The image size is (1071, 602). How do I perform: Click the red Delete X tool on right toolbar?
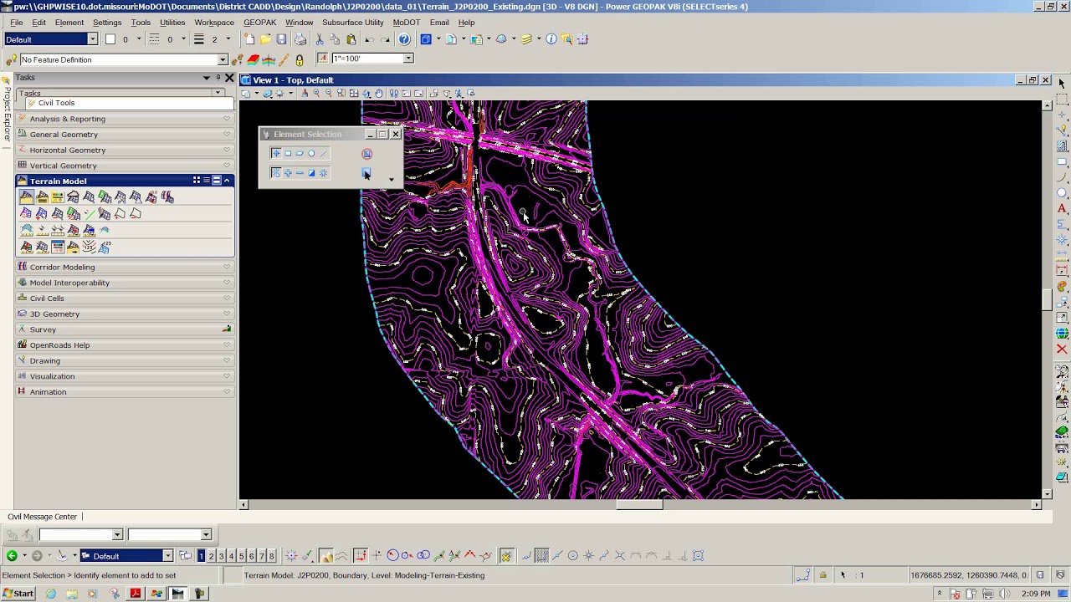1062,349
